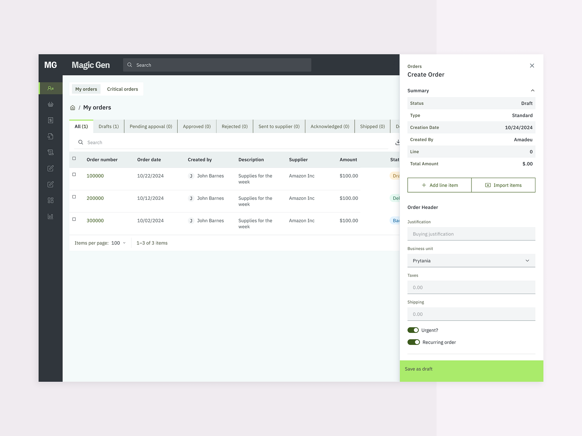Open the bar chart analytics icon in sidebar

[x=50, y=216]
